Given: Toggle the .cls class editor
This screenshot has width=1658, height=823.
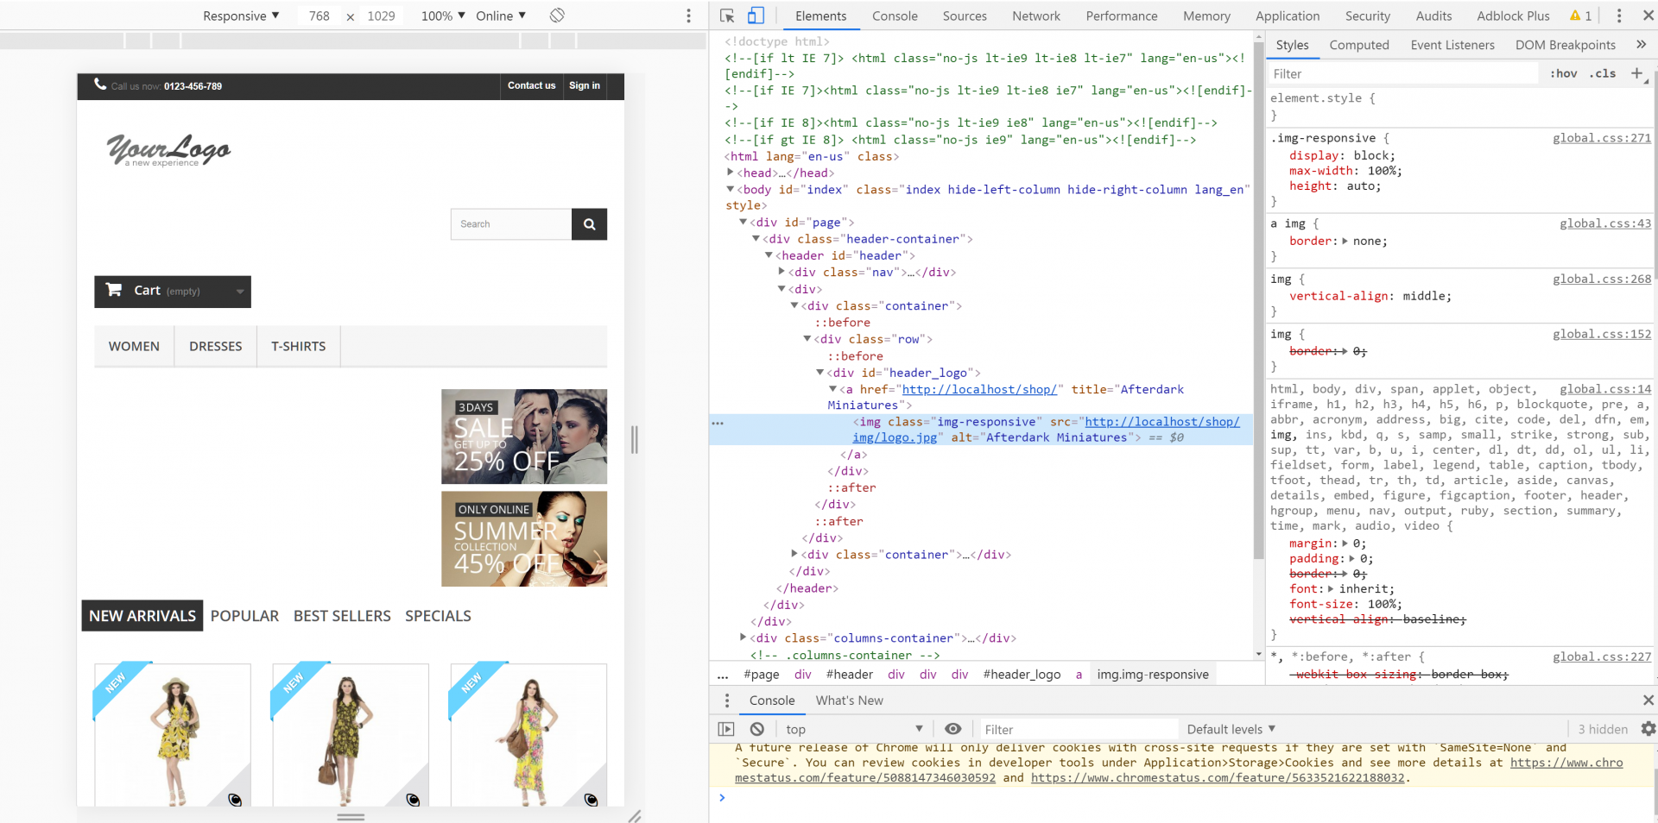Looking at the screenshot, I should pos(1603,73).
